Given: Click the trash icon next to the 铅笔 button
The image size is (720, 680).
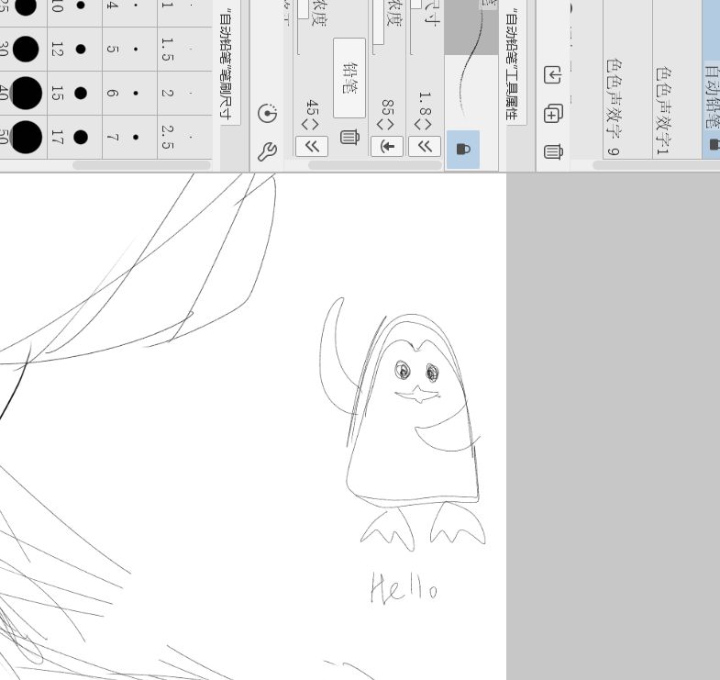Looking at the screenshot, I should (349, 137).
